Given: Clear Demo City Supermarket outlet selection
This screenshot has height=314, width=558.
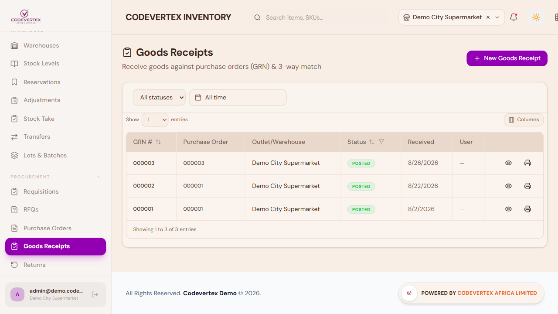Looking at the screenshot, I should pos(488,17).
